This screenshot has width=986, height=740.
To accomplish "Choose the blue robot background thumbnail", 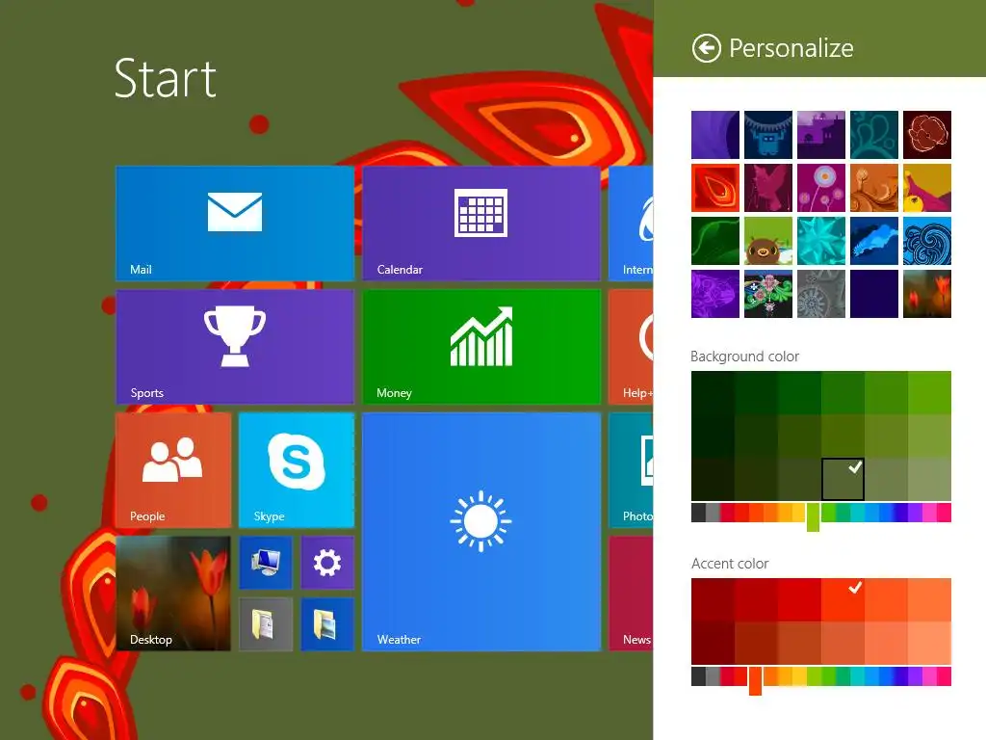I will click(767, 135).
